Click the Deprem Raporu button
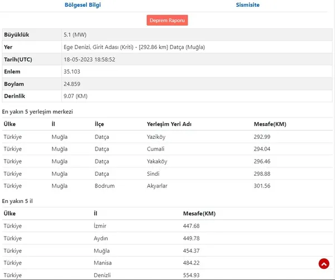The height and width of the screenshot is (280, 335). click(167, 20)
